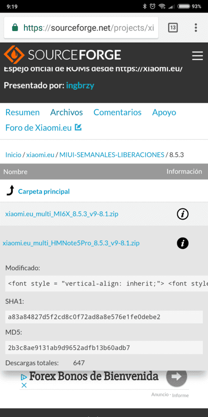Download xiaomi.eu_multi_MI6X_8.5.3_v9-8.1.zip
The width and height of the screenshot is (208, 417).
pos(62,214)
